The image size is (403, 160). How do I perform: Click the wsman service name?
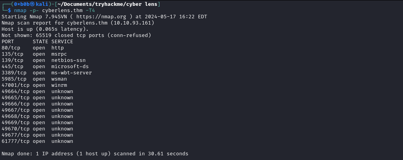point(59,79)
